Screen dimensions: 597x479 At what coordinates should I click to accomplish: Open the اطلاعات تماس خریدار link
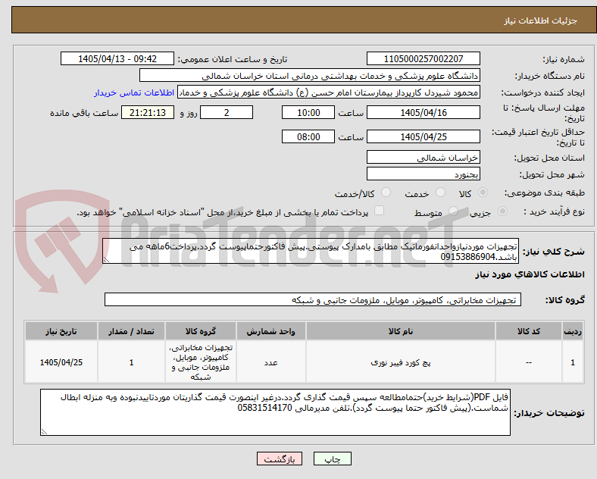tap(134, 92)
